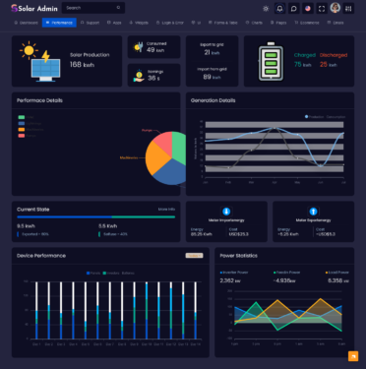Open the More Info link in Current State

pos(166,210)
